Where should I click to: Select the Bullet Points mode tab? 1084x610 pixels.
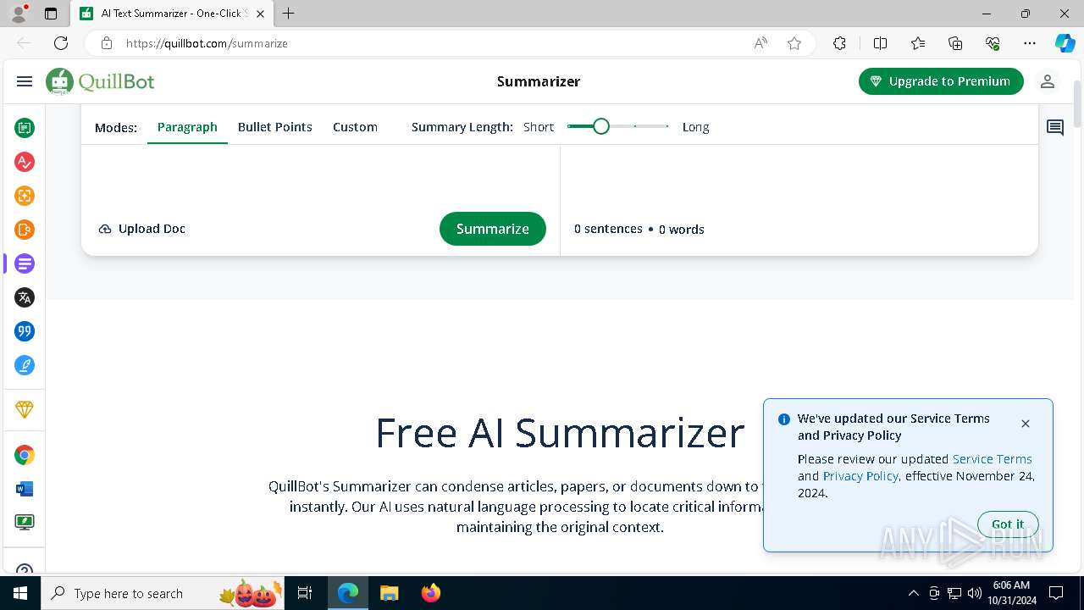tap(275, 127)
